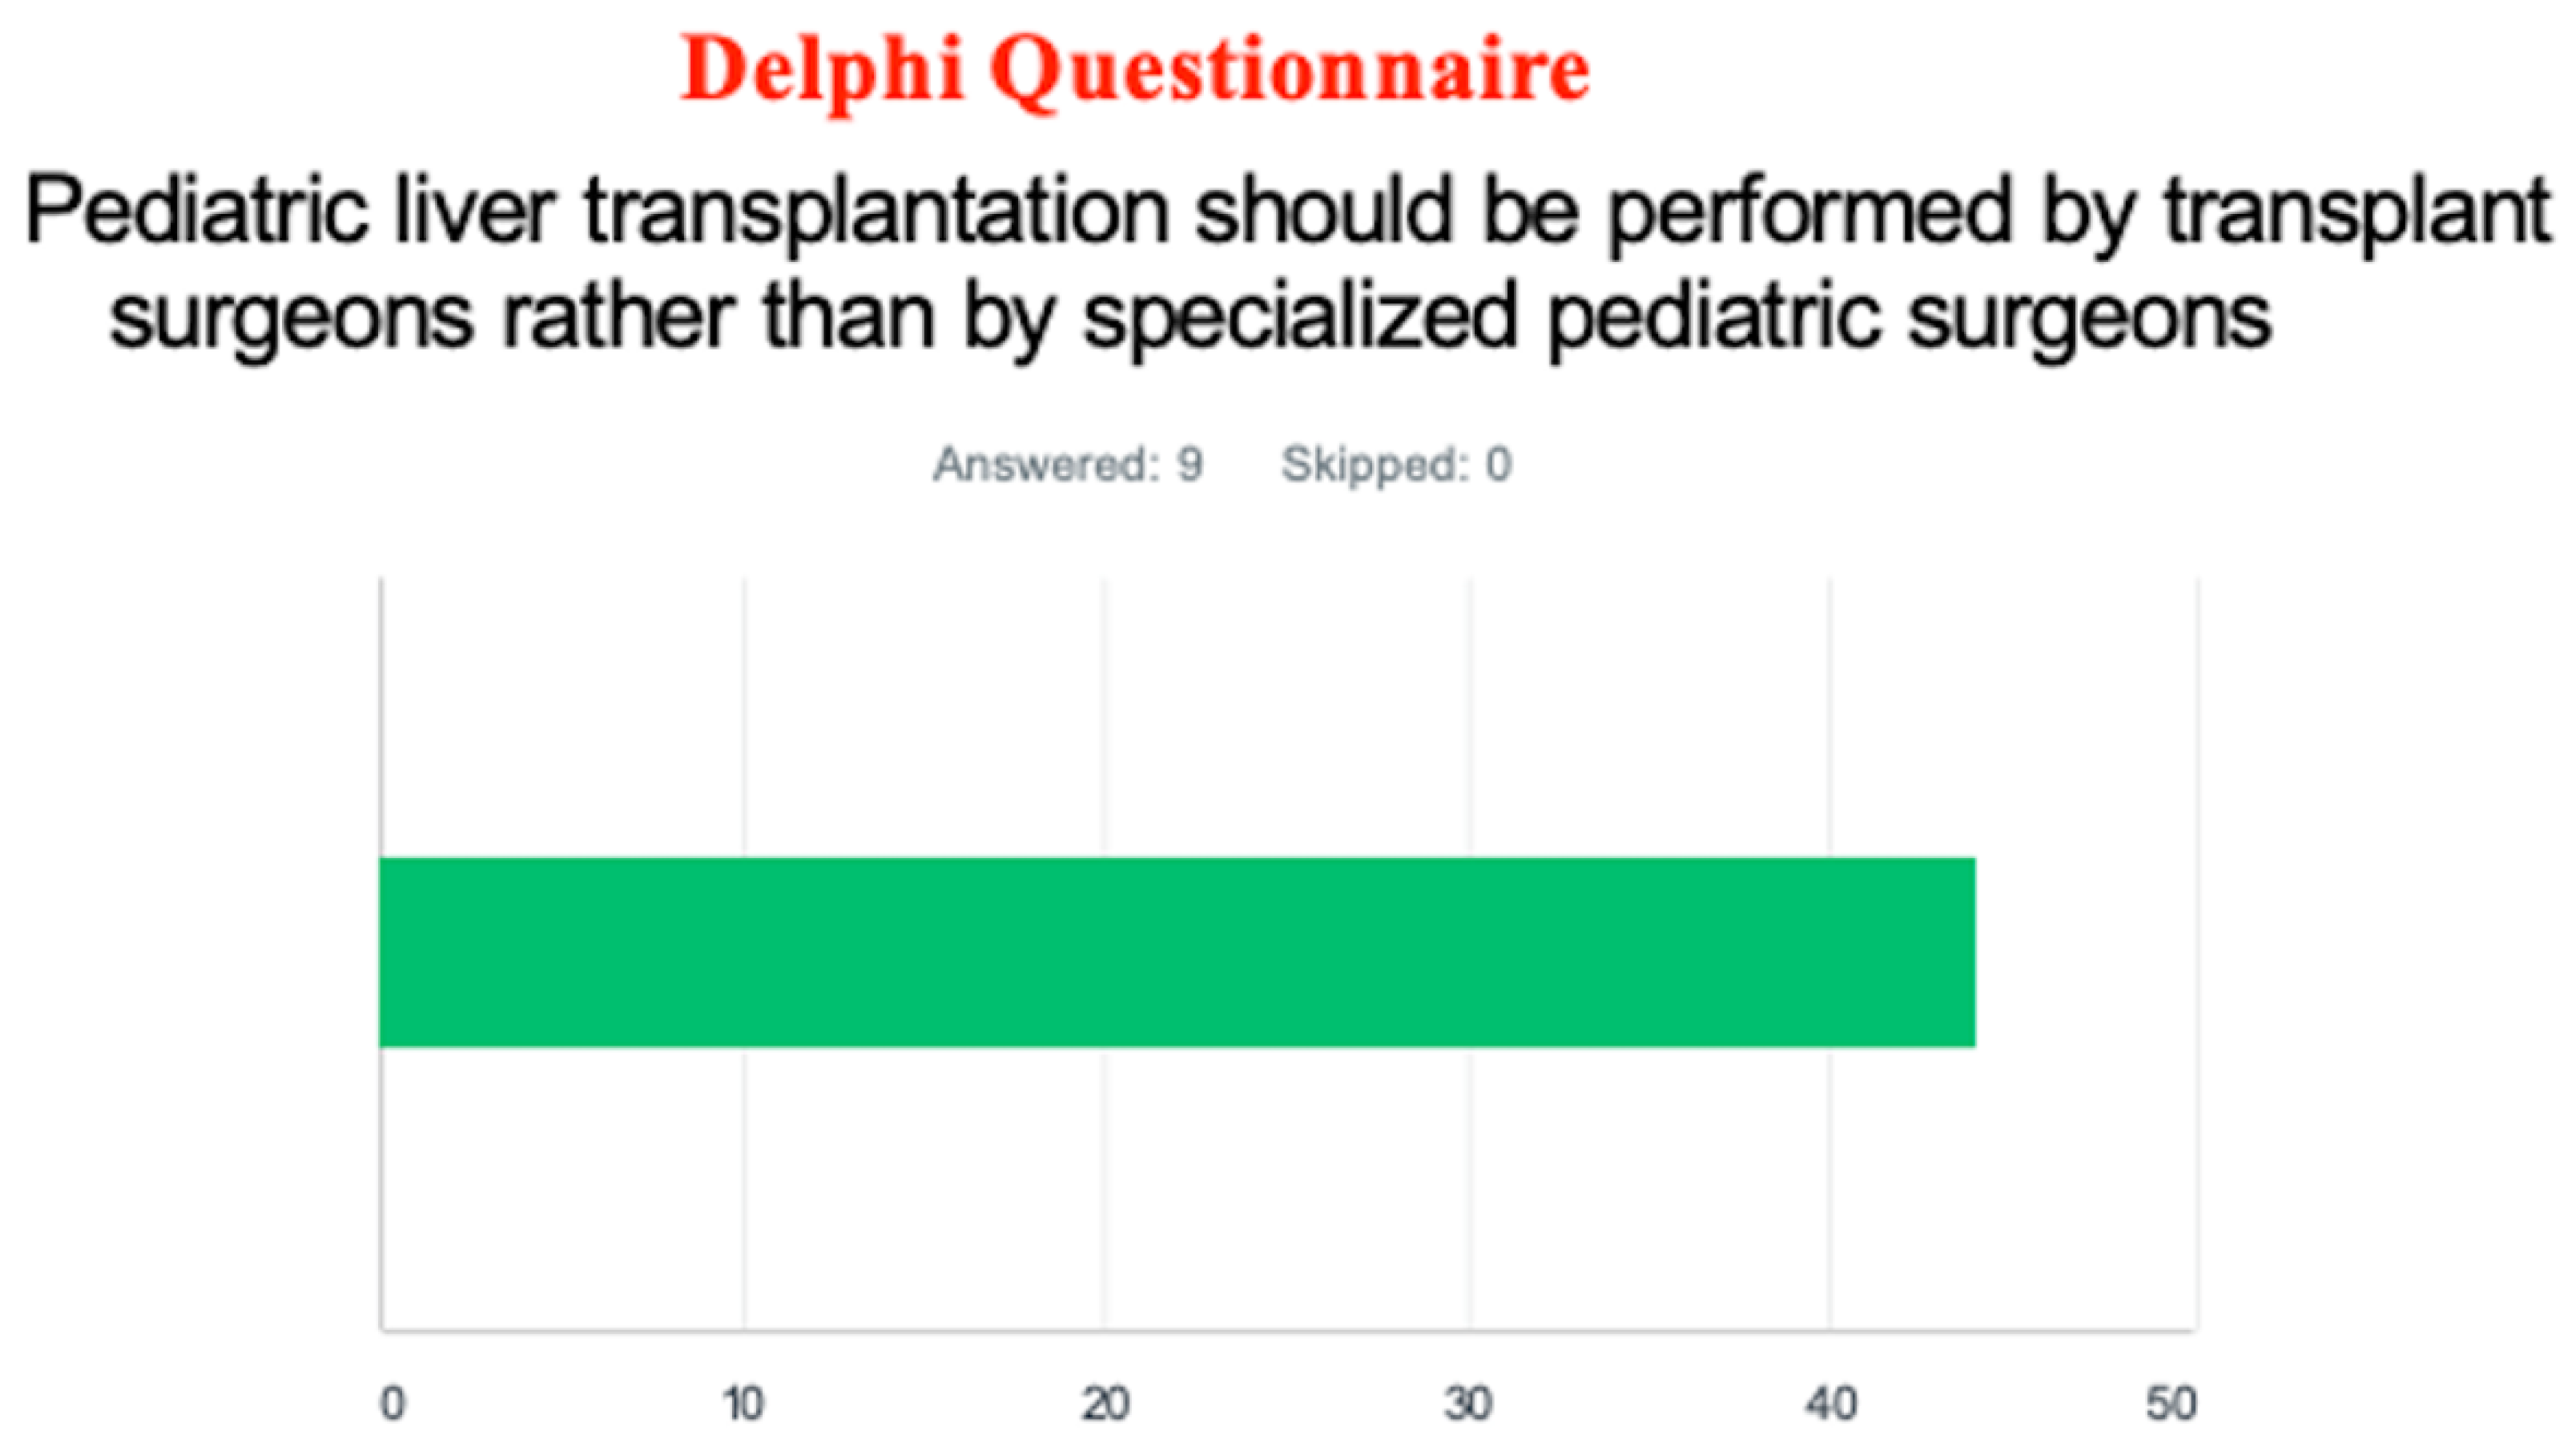2576x1447 pixels.
Task: Click the Skipped: 0 label
Action: click(1396, 464)
